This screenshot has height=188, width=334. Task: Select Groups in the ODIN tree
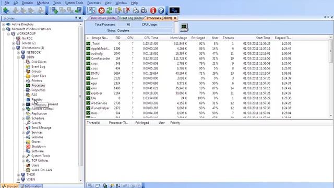pyautogui.click(x=37, y=71)
